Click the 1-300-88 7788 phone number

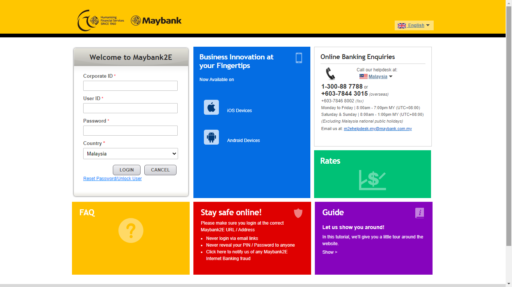pyautogui.click(x=342, y=87)
